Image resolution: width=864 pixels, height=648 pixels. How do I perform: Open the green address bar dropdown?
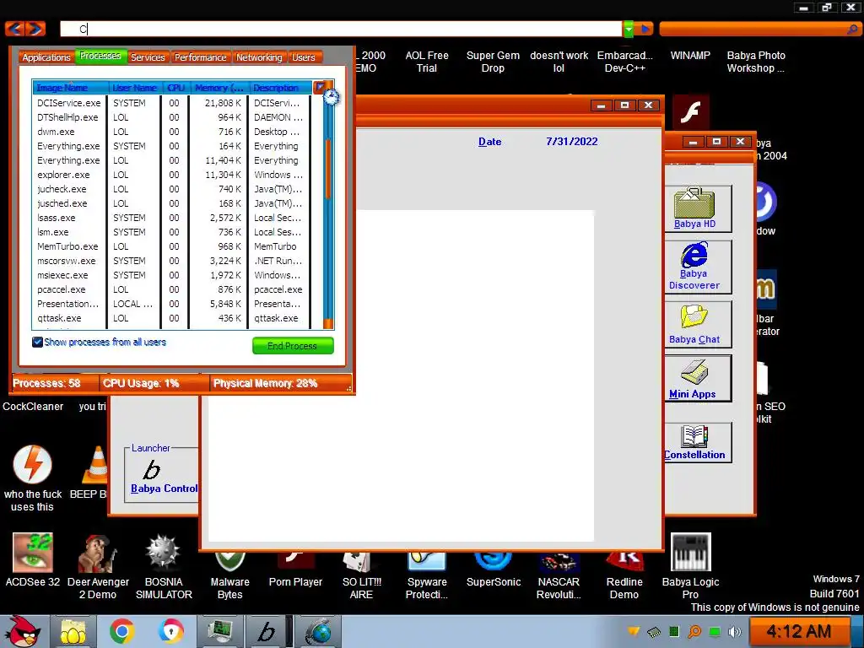coord(628,30)
